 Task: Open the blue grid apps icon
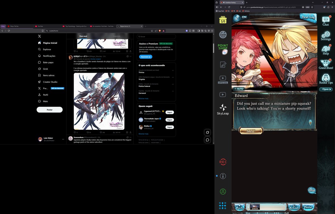pyautogui.click(x=222, y=206)
